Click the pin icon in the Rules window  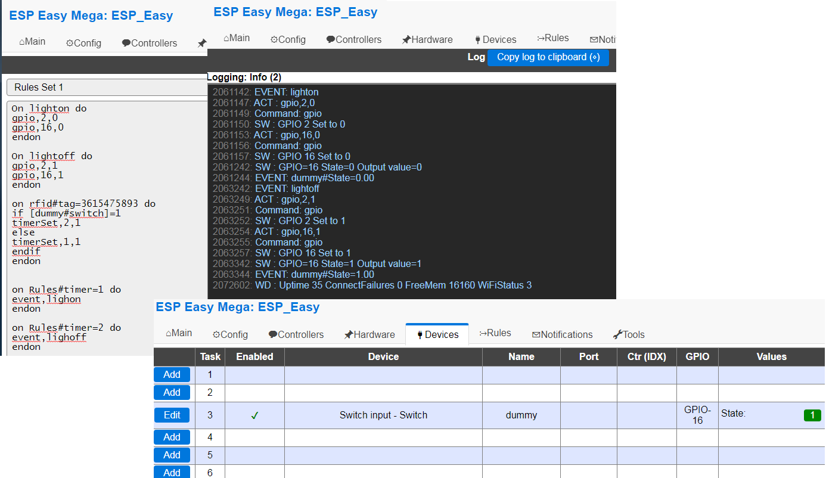point(202,43)
